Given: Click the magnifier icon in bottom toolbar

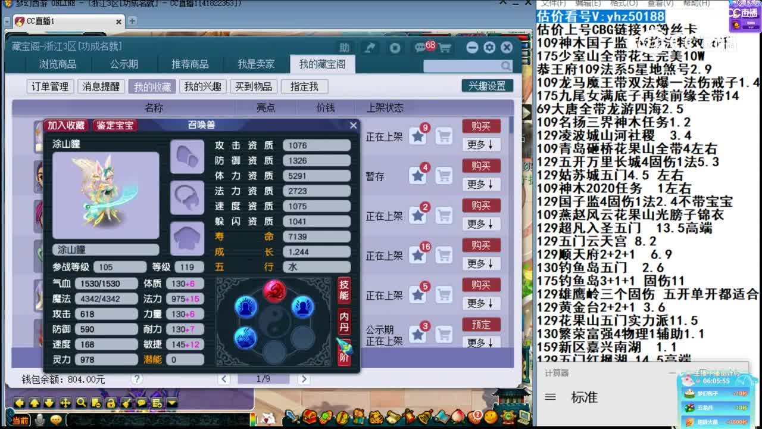Looking at the screenshot, I should 81,403.
